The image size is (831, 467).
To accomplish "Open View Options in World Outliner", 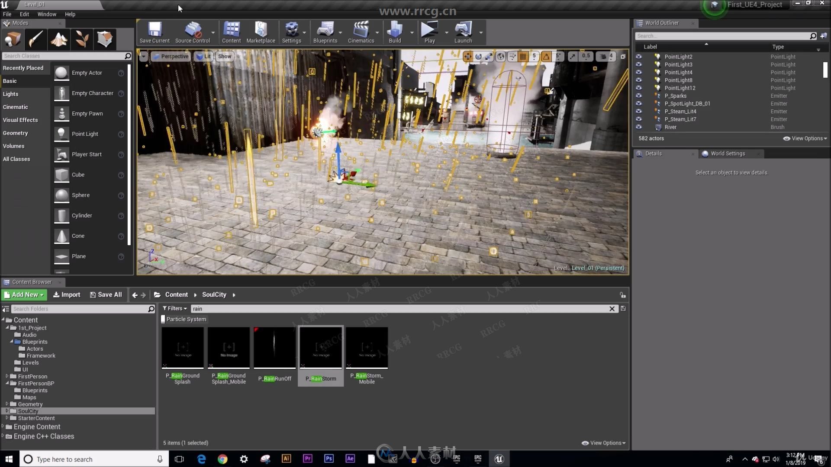I will (805, 138).
